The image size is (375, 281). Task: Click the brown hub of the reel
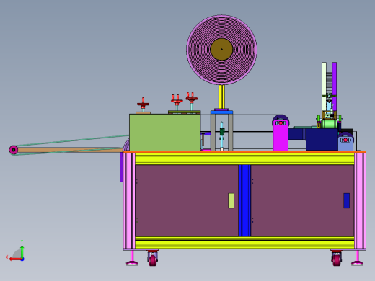pos(221,49)
